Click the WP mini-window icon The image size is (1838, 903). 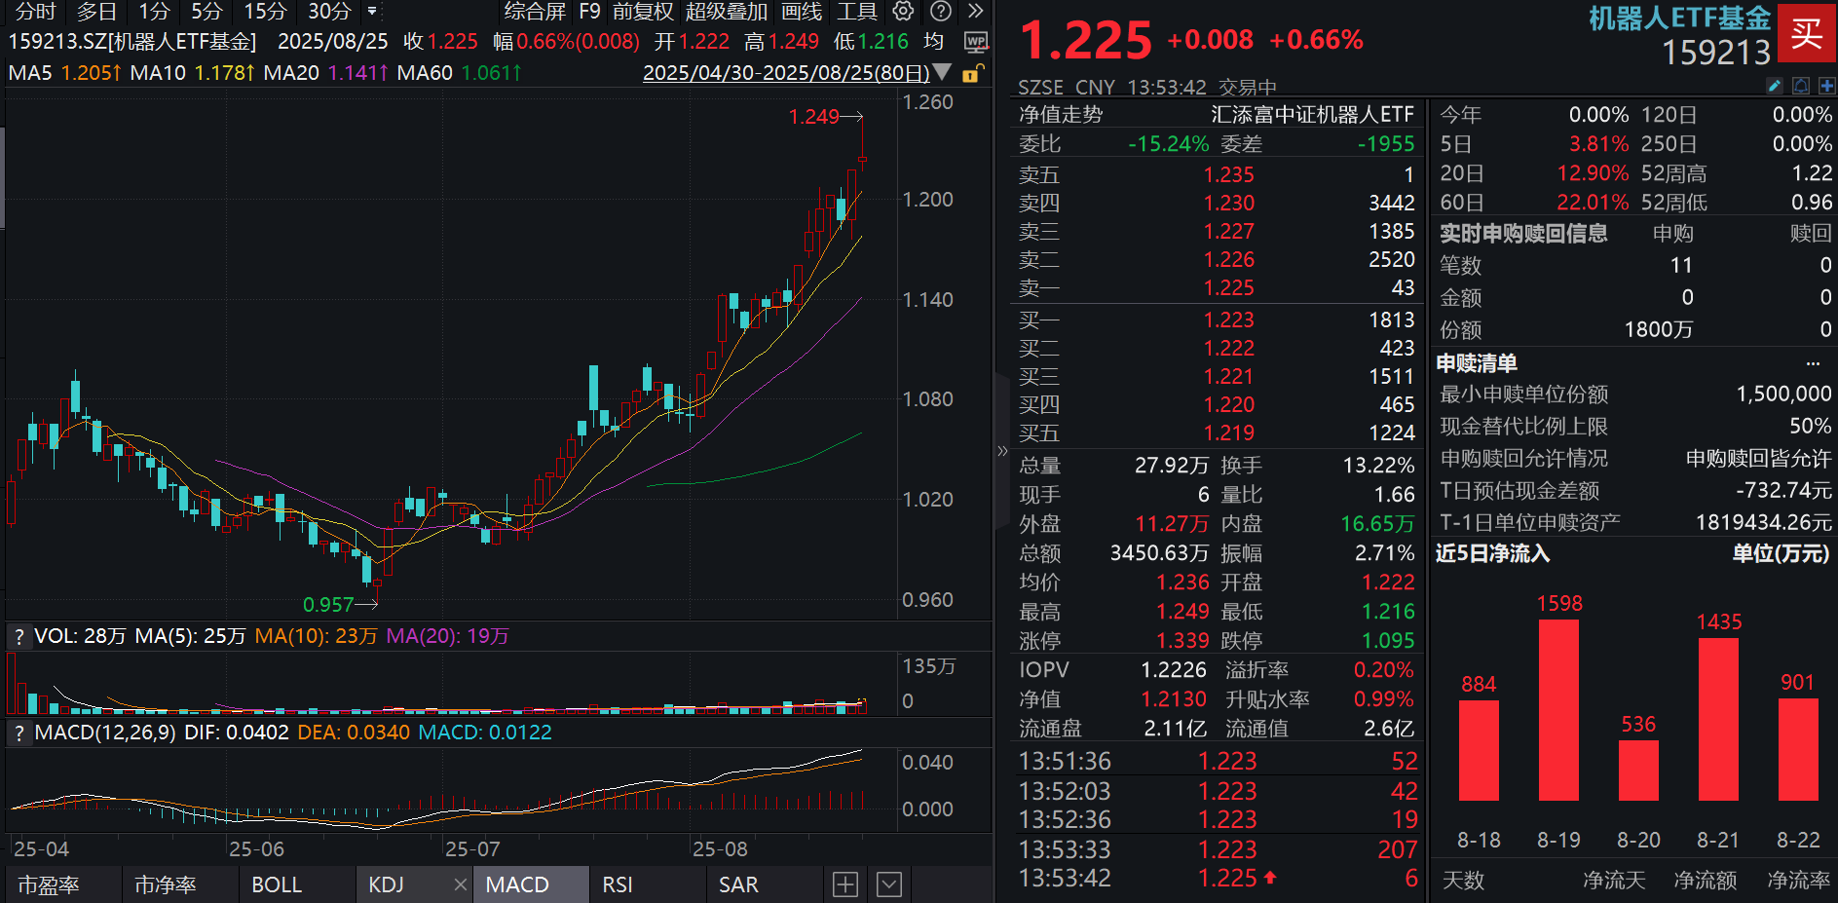(x=975, y=41)
